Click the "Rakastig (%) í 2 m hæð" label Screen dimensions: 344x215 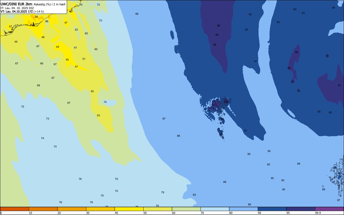[x=49, y=4]
